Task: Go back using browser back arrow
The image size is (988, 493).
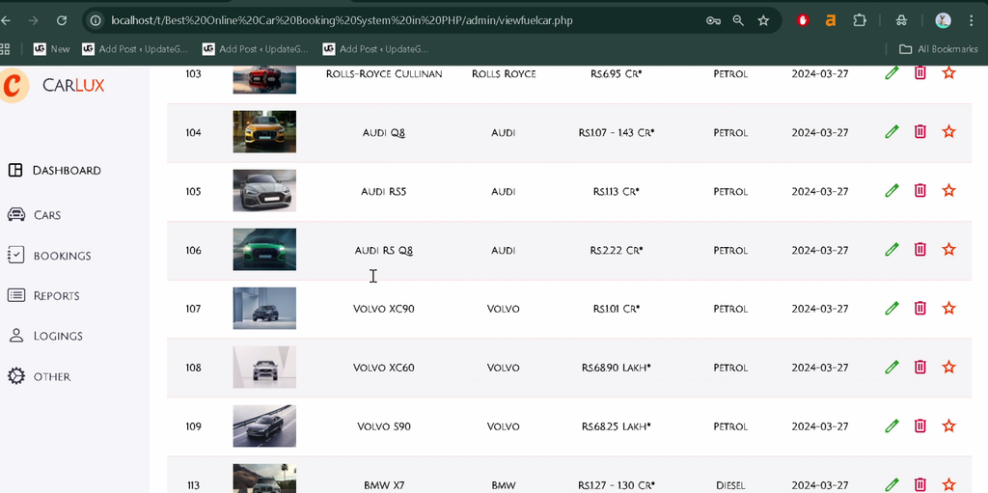Action: 6,21
